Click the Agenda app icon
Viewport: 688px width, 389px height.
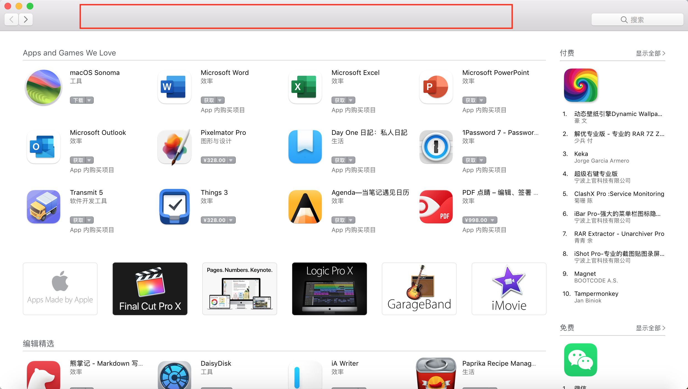click(305, 207)
